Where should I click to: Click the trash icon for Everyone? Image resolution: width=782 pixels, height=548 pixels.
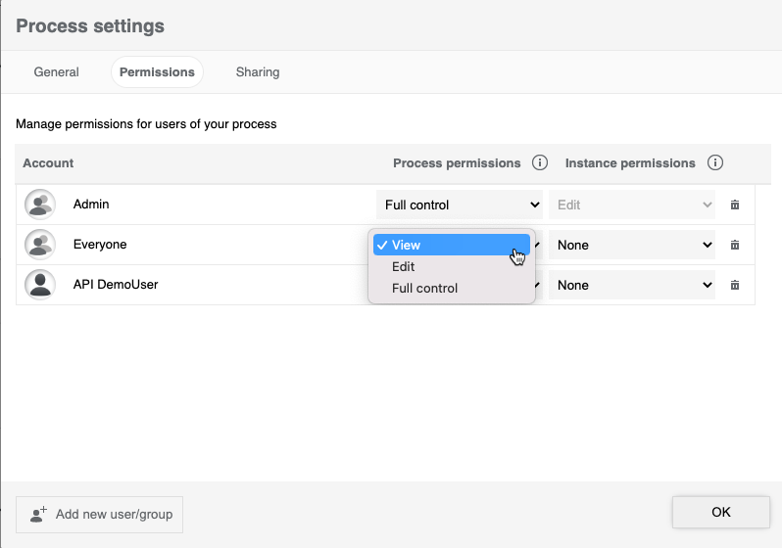pyautogui.click(x=735, y=245)
